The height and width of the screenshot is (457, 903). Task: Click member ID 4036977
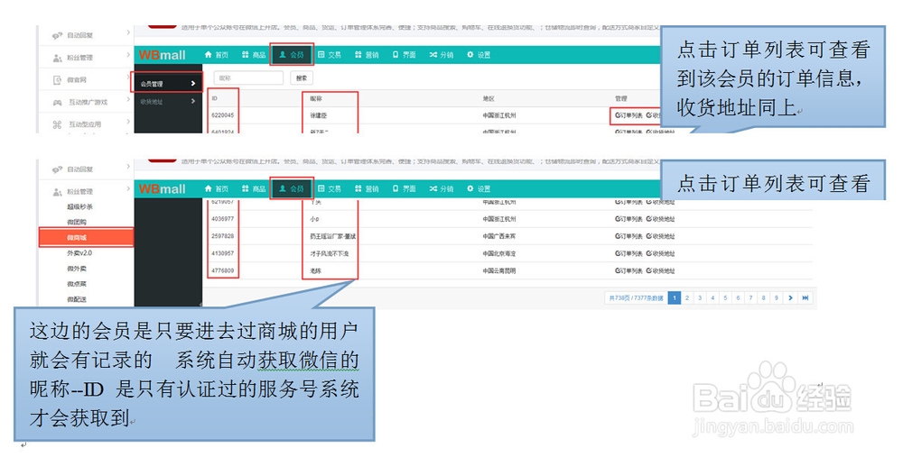click(222, 219)
